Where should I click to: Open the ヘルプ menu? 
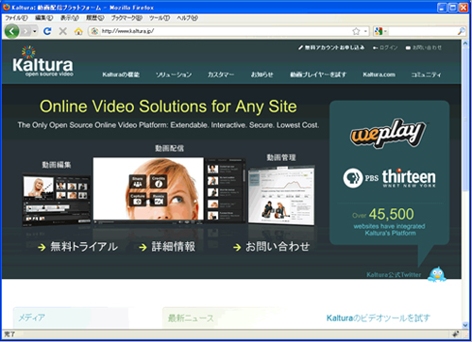[x=187, y=18]
